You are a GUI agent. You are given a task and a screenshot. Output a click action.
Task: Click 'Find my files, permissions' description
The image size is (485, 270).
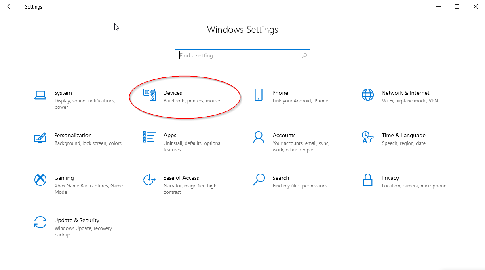click(x=300, y=186)
